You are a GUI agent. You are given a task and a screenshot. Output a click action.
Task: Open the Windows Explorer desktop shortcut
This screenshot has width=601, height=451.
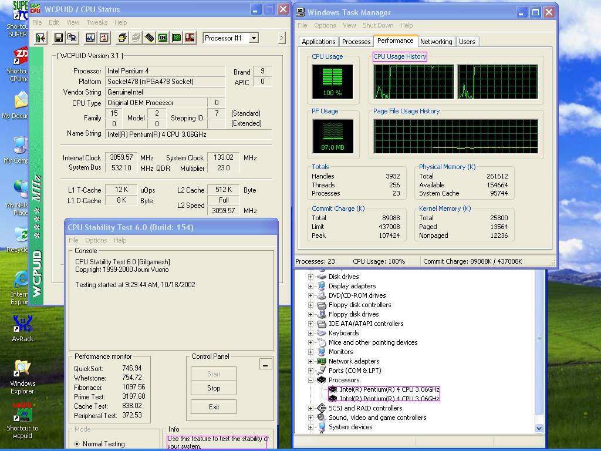pos(22,377)
